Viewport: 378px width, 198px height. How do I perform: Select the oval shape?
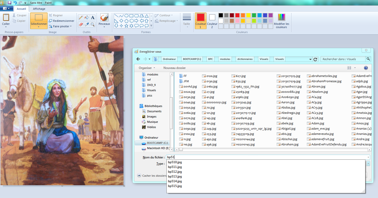126,16
